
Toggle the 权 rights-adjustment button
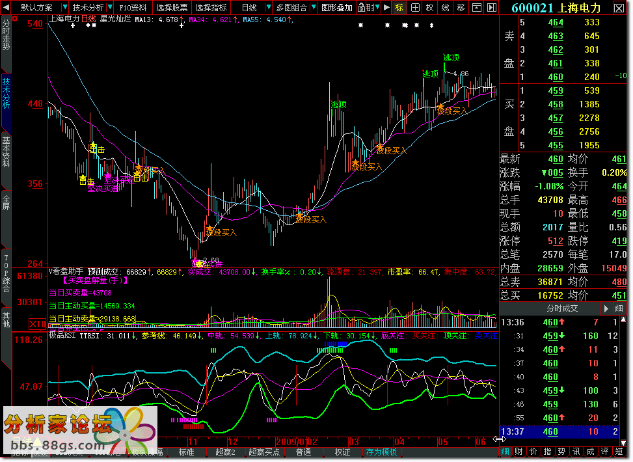point(429,7)
